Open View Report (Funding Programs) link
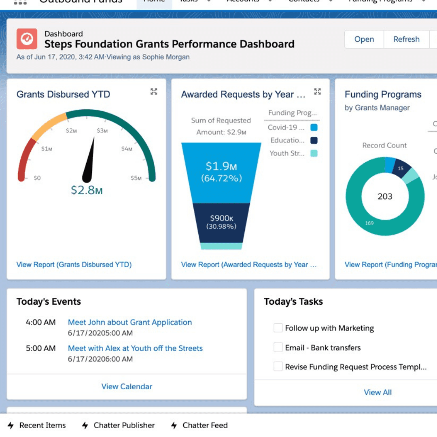The height and width of the screenshot is (437, 437). (x=391, y=265)
